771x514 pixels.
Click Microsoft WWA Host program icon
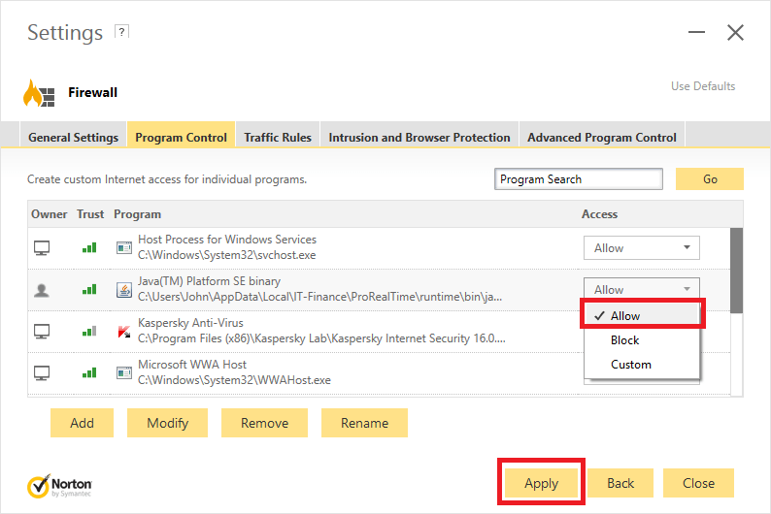point(123,372)
